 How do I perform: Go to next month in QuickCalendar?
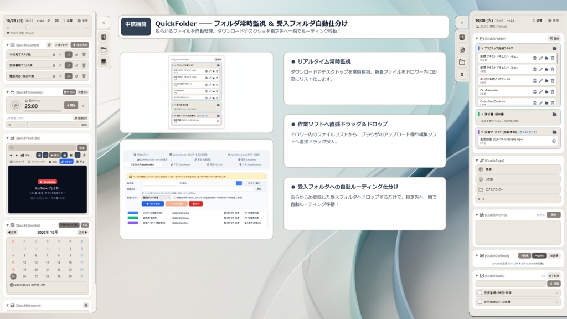click(x=83, y=233)
